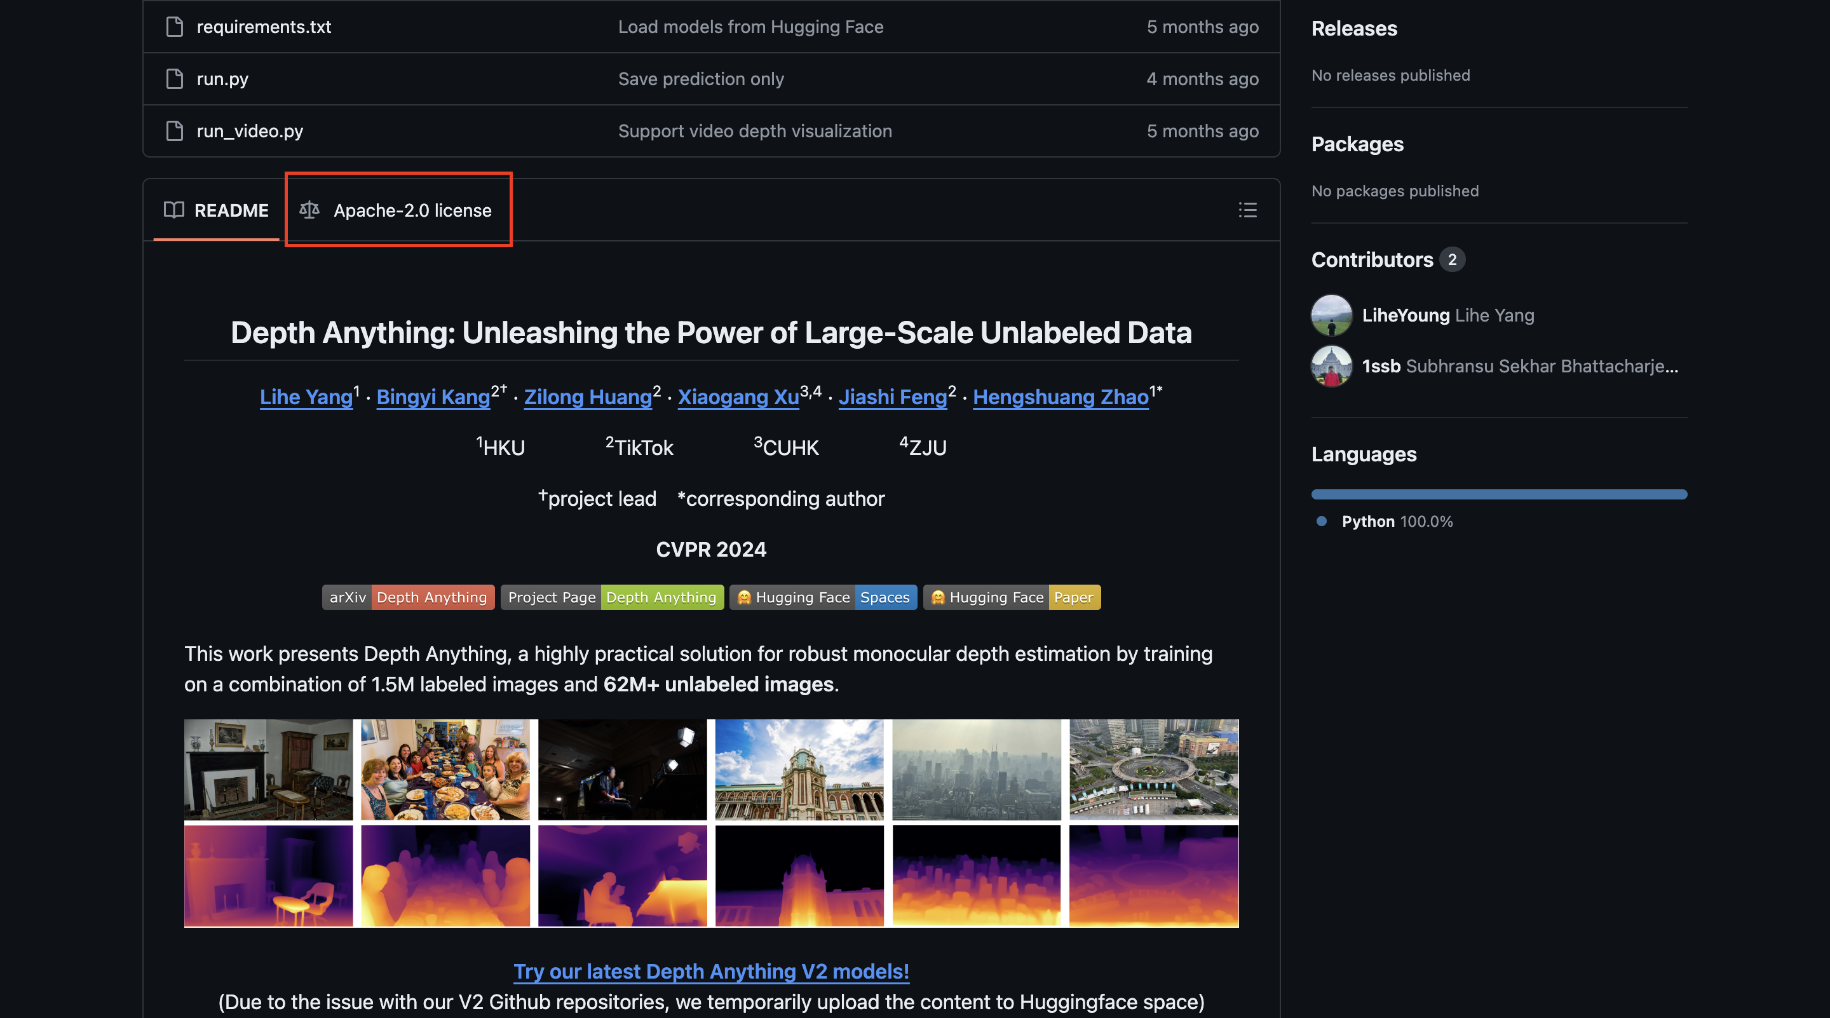The height and width of the screenshot is (1018, 1830).
Task: Visit Jiashi Feng author link
Action: pyautogui.click(x=892, y=397)
